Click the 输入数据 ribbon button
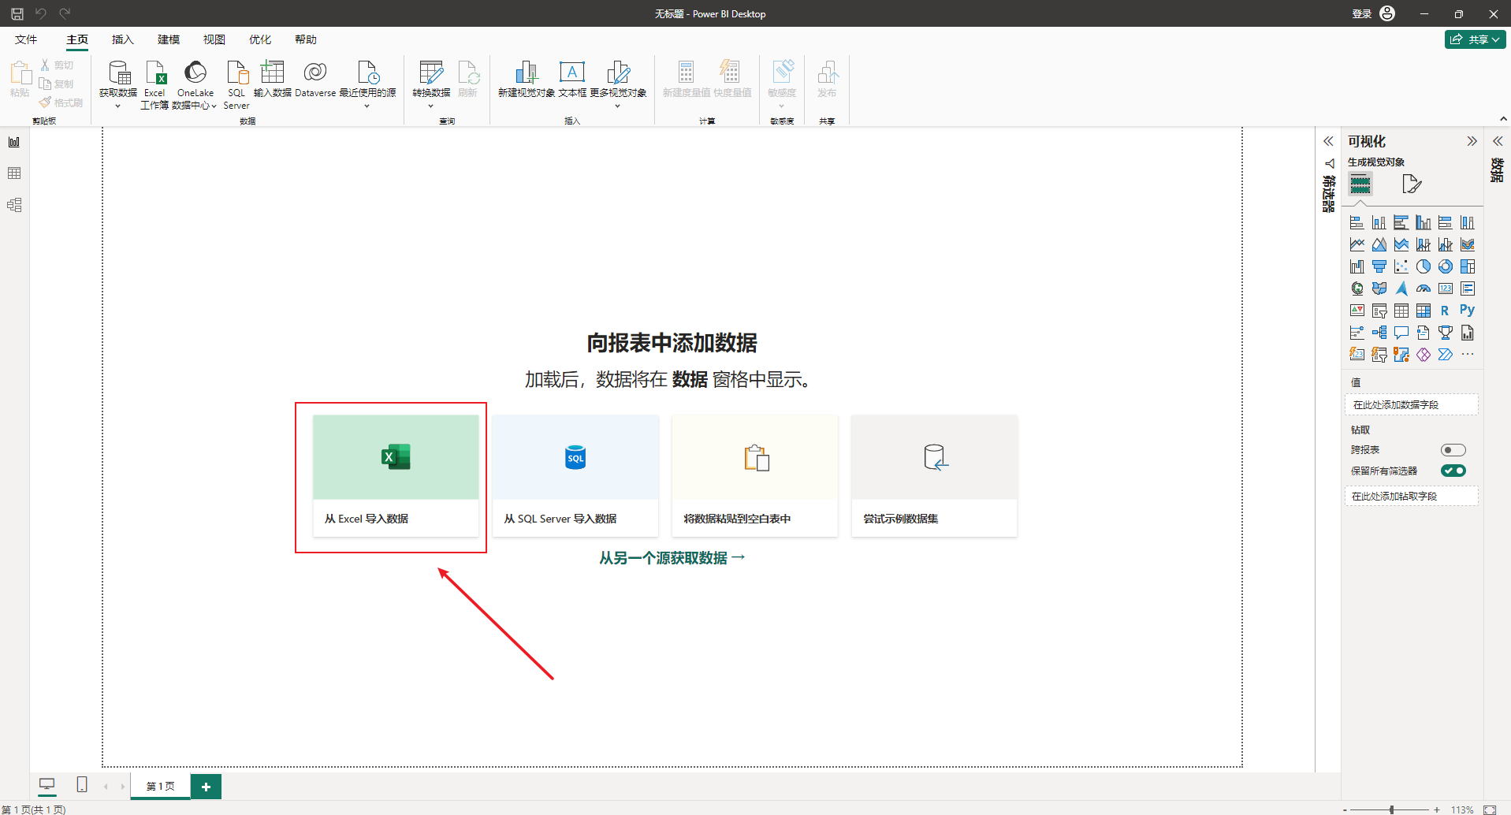The height and width of the screenshot is (815, 1511). click(x=272, y=79)
